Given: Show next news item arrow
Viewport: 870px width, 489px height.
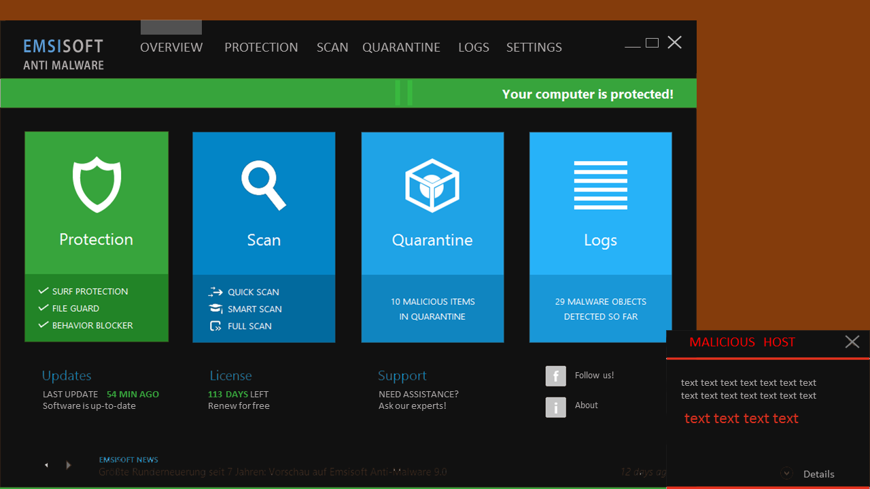Looking at the screenshot, I should pyautogui.click(x=68, y=465).
